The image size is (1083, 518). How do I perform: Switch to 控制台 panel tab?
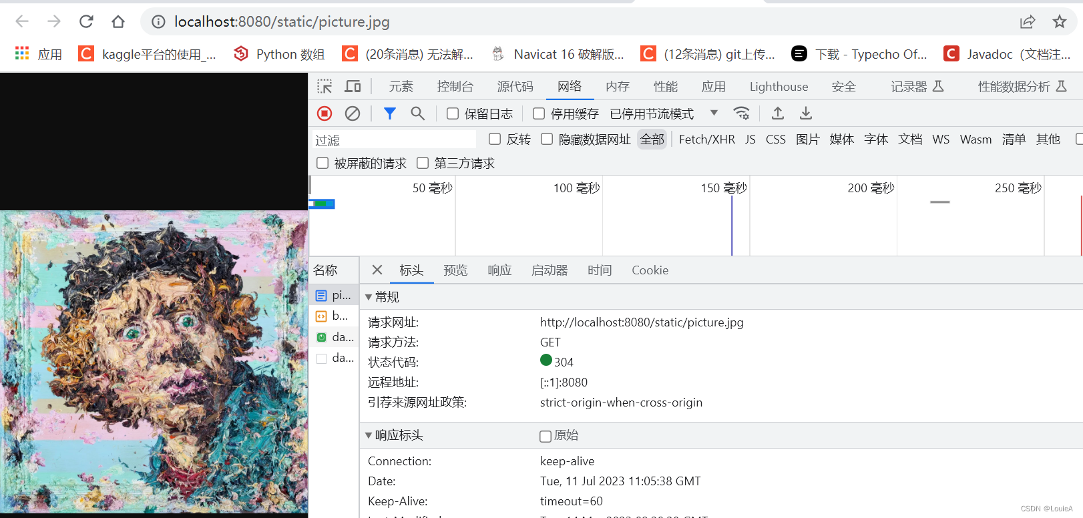(455, 87)
